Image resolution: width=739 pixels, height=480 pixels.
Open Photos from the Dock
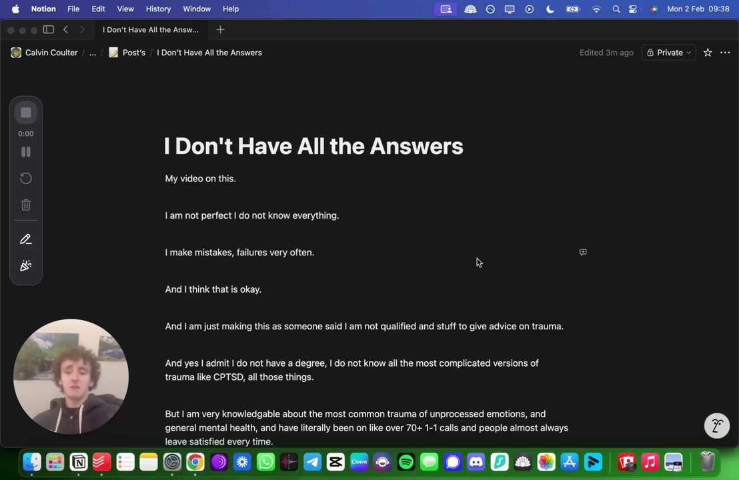[x=546, y=462]
